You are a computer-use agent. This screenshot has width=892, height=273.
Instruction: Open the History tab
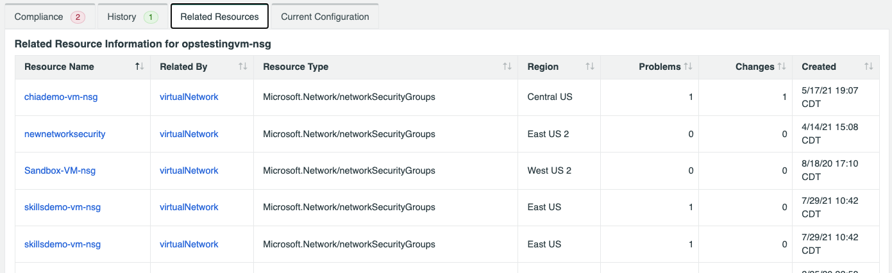click(x=122, y=17)
